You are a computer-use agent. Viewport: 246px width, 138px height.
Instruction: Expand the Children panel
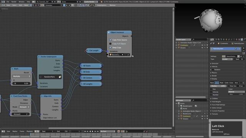coord(214,99)
